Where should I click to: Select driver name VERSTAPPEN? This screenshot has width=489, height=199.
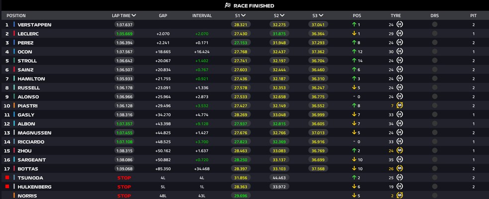[34, 25]
